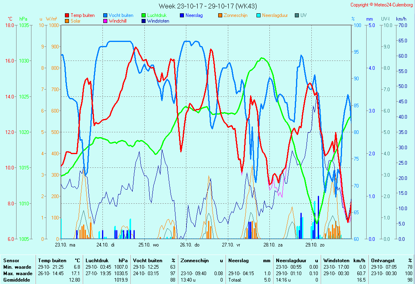Click the magenta Windchill legend swatch

click(105, 21)
